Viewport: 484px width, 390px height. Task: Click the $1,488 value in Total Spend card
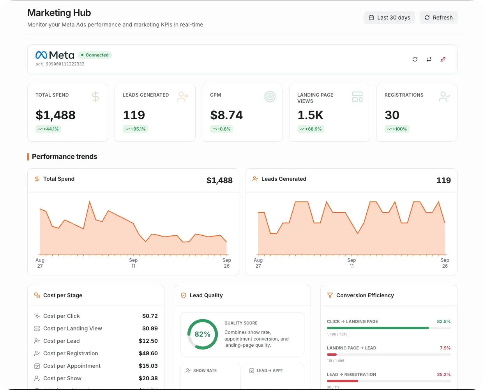pyautogui.click(x=55, y=115)
